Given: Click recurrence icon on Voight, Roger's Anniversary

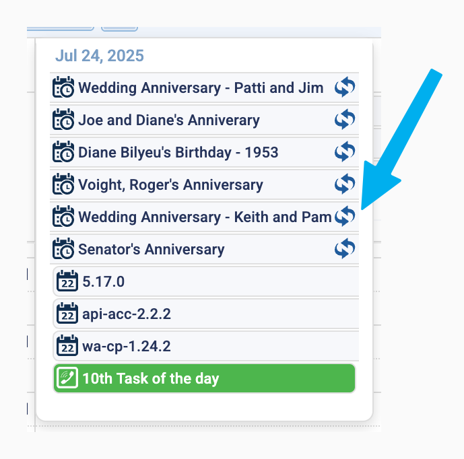Looking at the screenshot, I should click(345, 184).
